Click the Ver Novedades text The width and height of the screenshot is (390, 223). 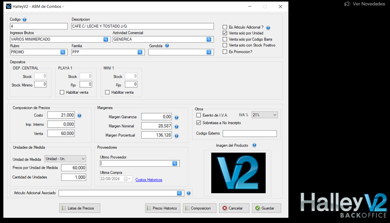pyautogui.click(x=368, y=4)
